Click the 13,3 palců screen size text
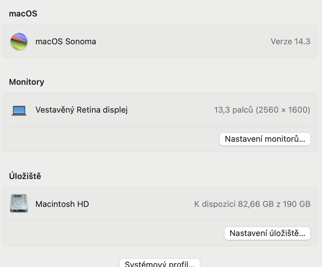Screen dimensions: 322x267 point(234,110)
